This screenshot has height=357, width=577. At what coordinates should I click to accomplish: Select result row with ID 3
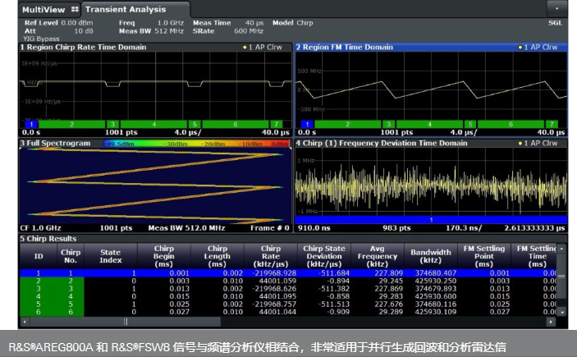coord(288,289)
